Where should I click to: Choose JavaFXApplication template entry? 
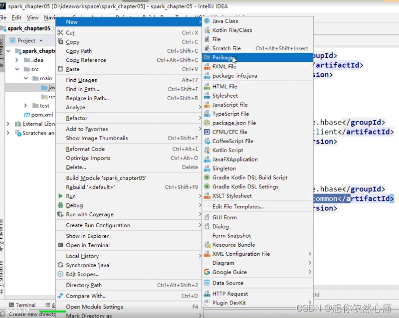257,159
